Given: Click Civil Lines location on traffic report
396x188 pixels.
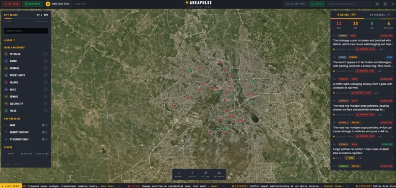Looking at the screenshot, I should point(342,93).
